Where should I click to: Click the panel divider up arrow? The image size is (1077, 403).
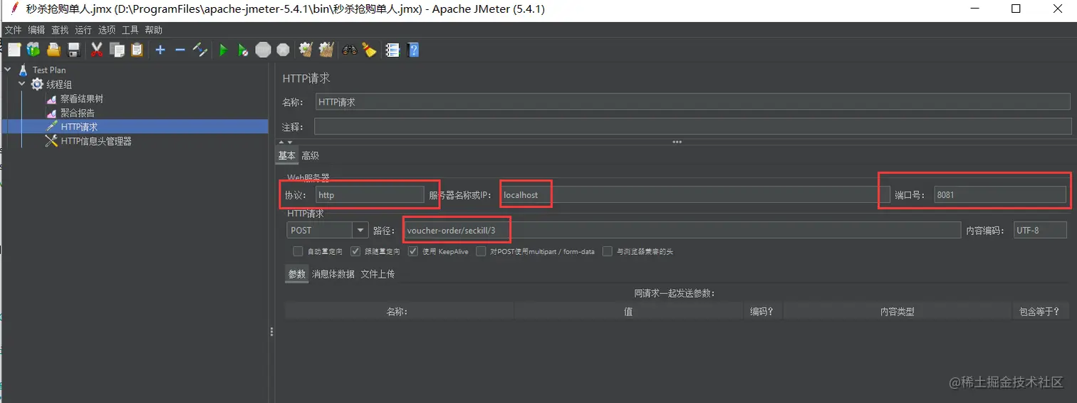281,142
